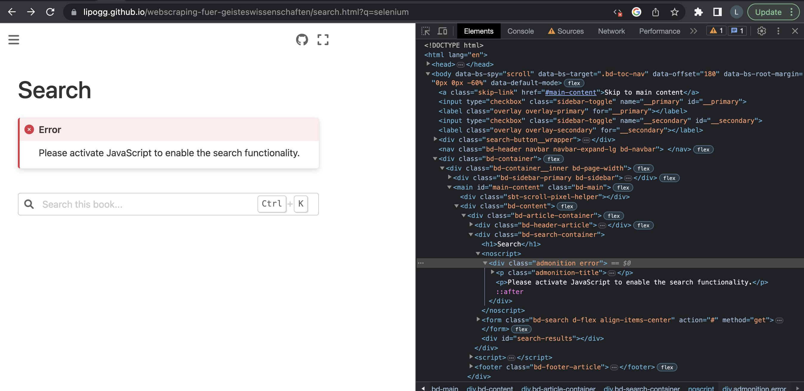
Task: Collapse the body element node
Action: [x=428, y=74]
